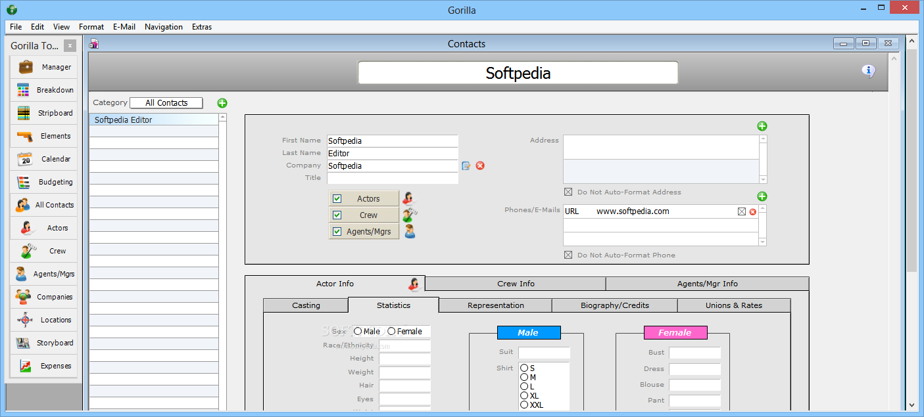Select shirt size S
Viewport: 924px width, 417px height.
click(x=524, y=368)
